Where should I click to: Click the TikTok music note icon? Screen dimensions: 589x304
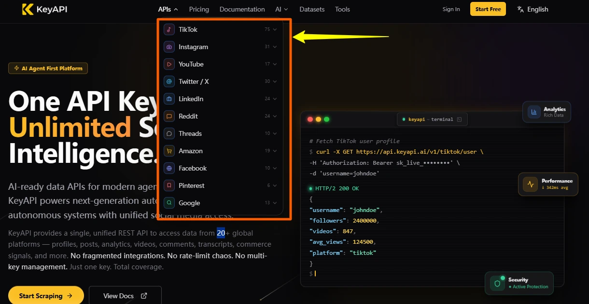click(169, 29)
